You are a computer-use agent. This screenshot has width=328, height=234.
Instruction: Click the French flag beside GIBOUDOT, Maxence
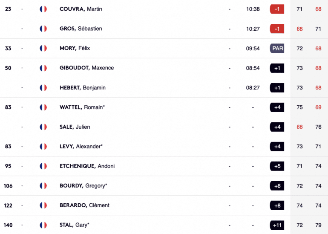click(x=43, y=68)
